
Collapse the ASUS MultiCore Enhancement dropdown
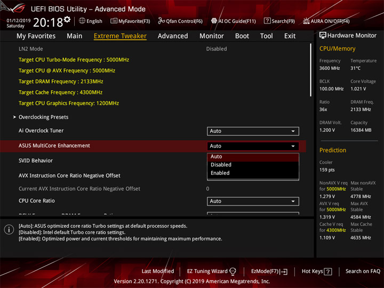coord(253,146)
